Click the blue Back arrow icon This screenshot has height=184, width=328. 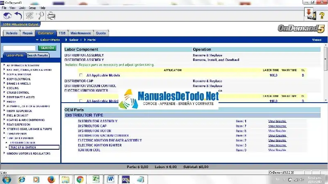point(18,16)
